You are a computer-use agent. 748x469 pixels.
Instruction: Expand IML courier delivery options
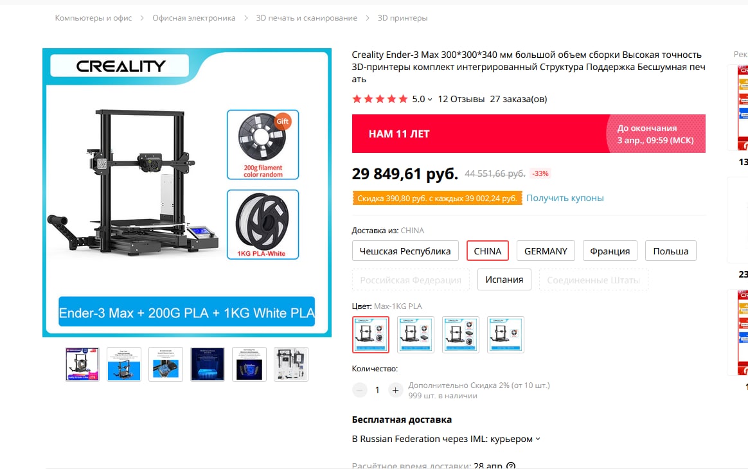[538, 439]
